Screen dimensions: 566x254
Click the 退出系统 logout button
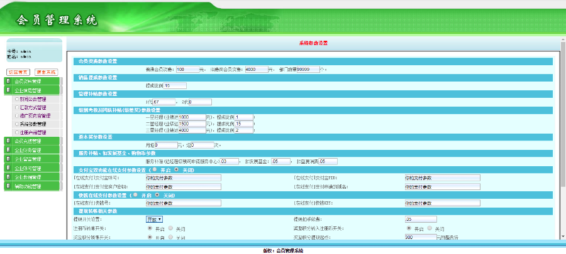click(46, 72)
